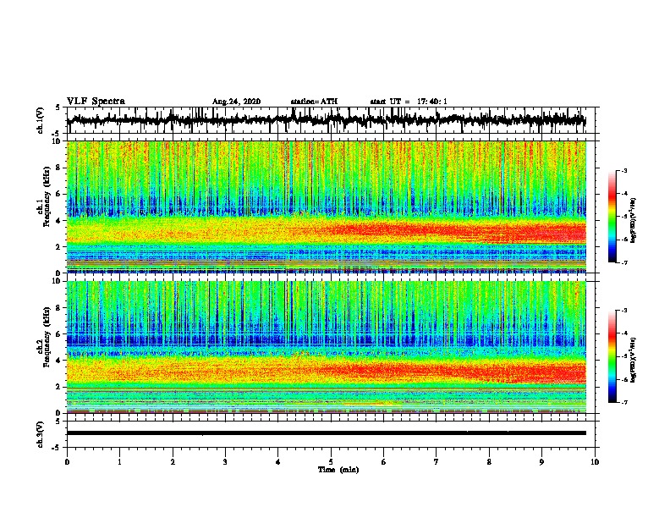The width and height of the screenshot is (670, 518).
Task: Click the ch.1 "Frequency (kHz)" axis label
Action: click(47, 196)
